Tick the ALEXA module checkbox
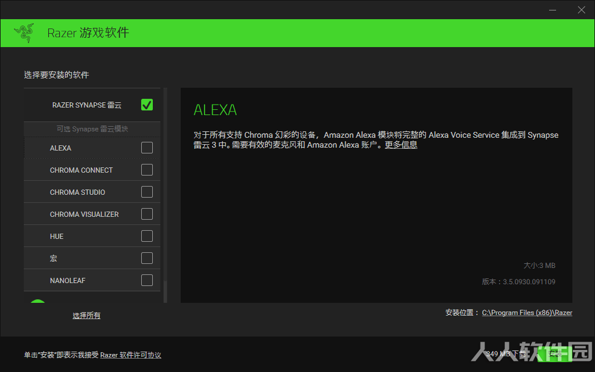 (x=147, y=148)
